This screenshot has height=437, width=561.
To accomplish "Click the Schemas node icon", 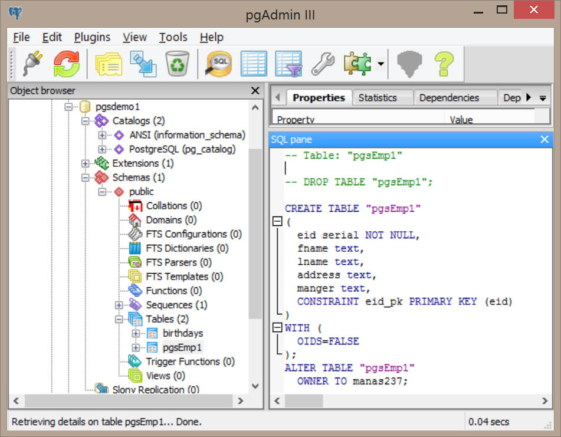I will pyautogui.click(x=101, y=178).
